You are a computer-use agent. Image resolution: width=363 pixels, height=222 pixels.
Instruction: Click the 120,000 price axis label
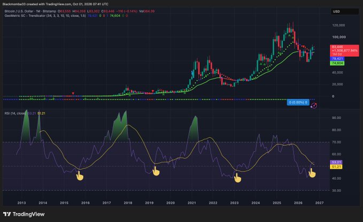(339, 25)
